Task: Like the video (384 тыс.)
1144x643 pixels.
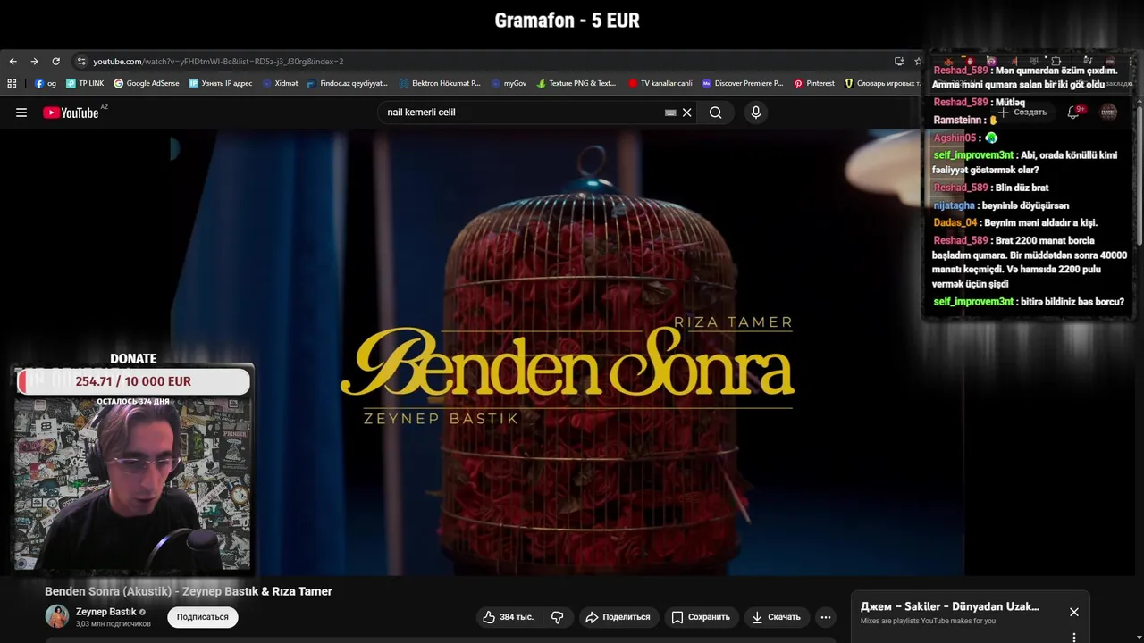Action: tap(508, 617)
